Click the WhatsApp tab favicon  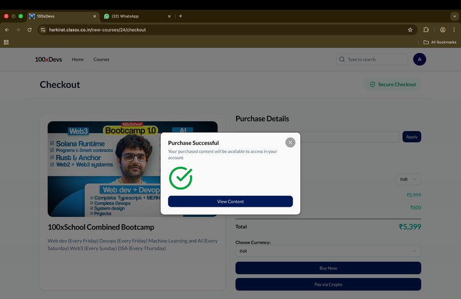[107, 16]
